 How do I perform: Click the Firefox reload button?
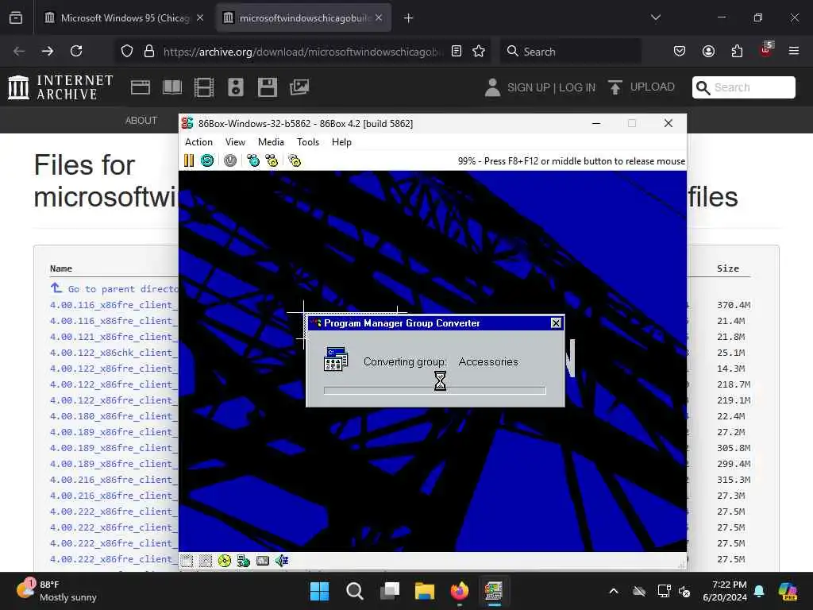click(x=76, y=51)
